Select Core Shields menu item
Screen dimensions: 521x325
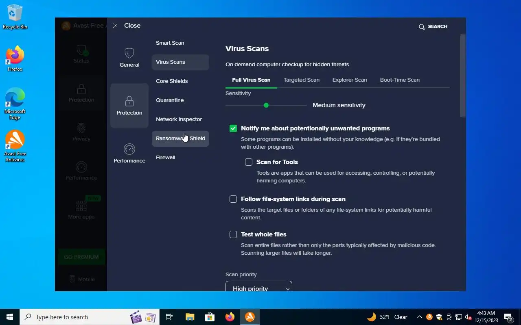pyautogui.click(x=180, y=81)
